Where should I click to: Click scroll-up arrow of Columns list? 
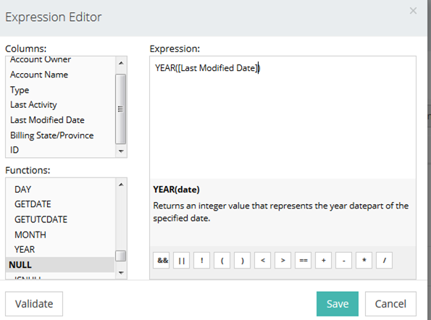click(x=121, y=63)
